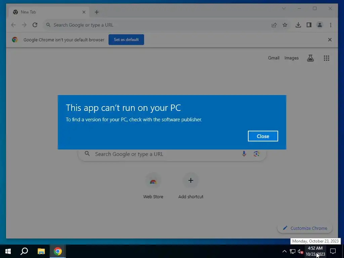Close the New Tab tab
344x258 pixels.
point(84,12)
